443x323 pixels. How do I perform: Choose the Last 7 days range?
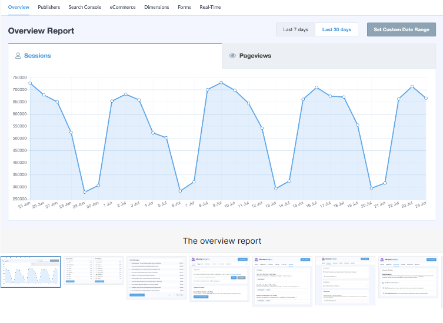295,29
